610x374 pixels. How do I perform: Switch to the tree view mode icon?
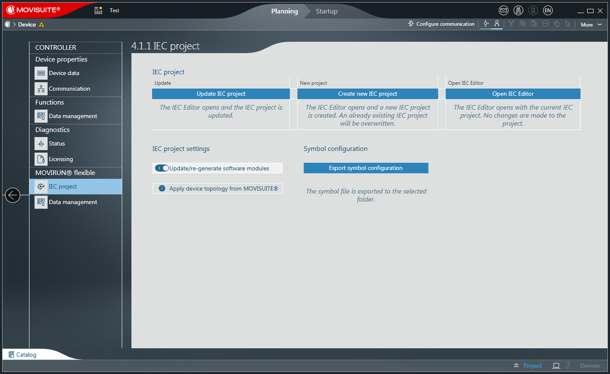coord(497,24)
